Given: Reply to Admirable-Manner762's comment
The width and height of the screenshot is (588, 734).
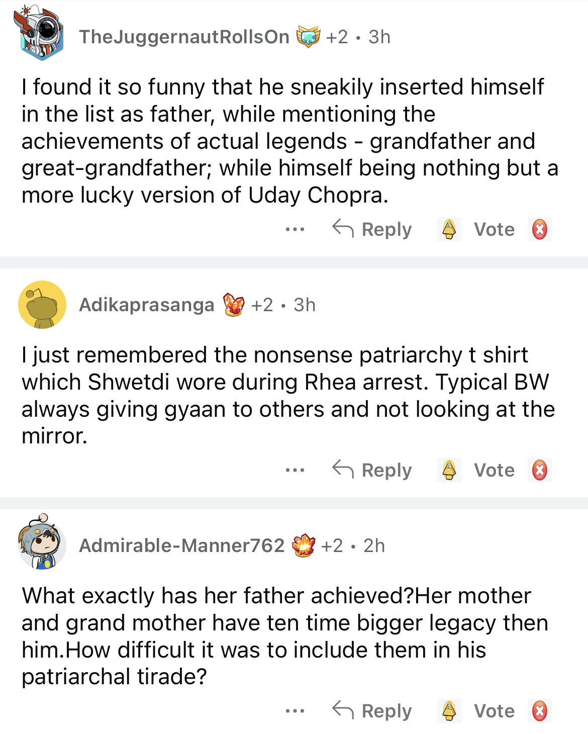Looking at the screenshot, I should click(x=372, y=711).
